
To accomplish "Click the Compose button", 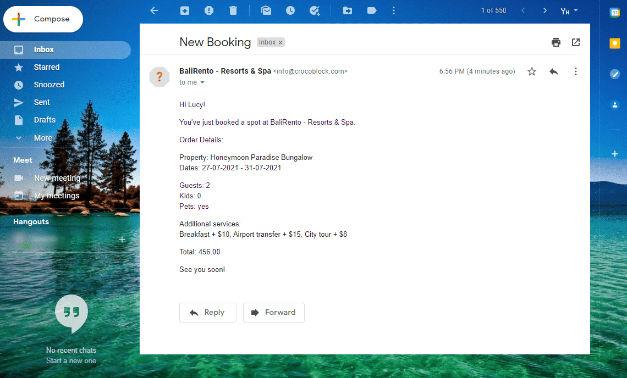I will 43,19.
